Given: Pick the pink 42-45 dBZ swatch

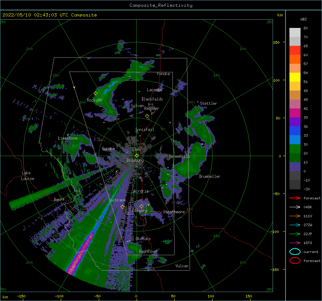Looking at the screenshot, I should point(295,104).
